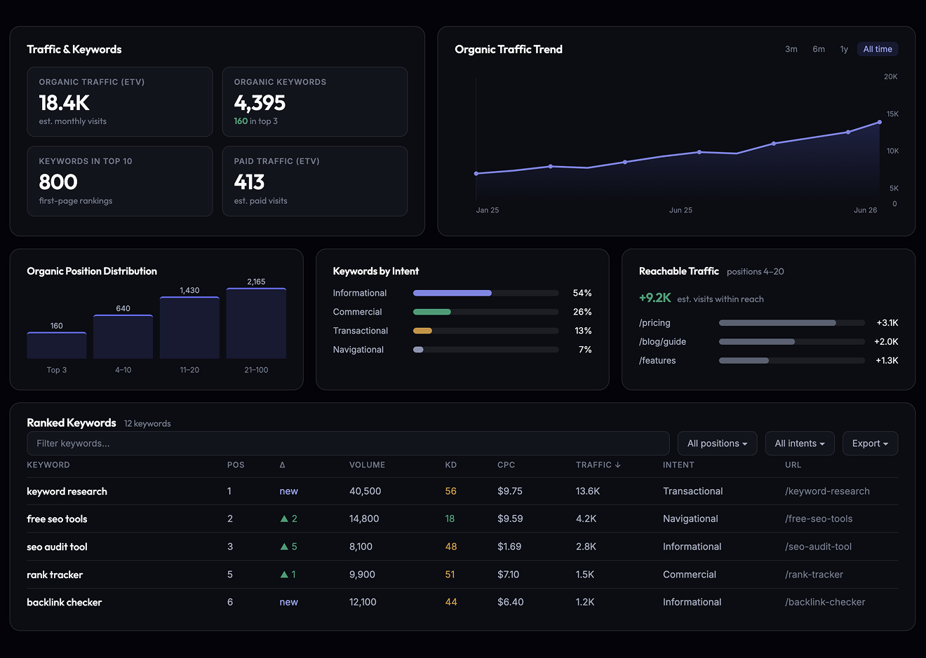The height and width of the screenshot is (658, 926).
Task: Sort by the POS column header
Action: pyautogui.click(x=236, y=465)
